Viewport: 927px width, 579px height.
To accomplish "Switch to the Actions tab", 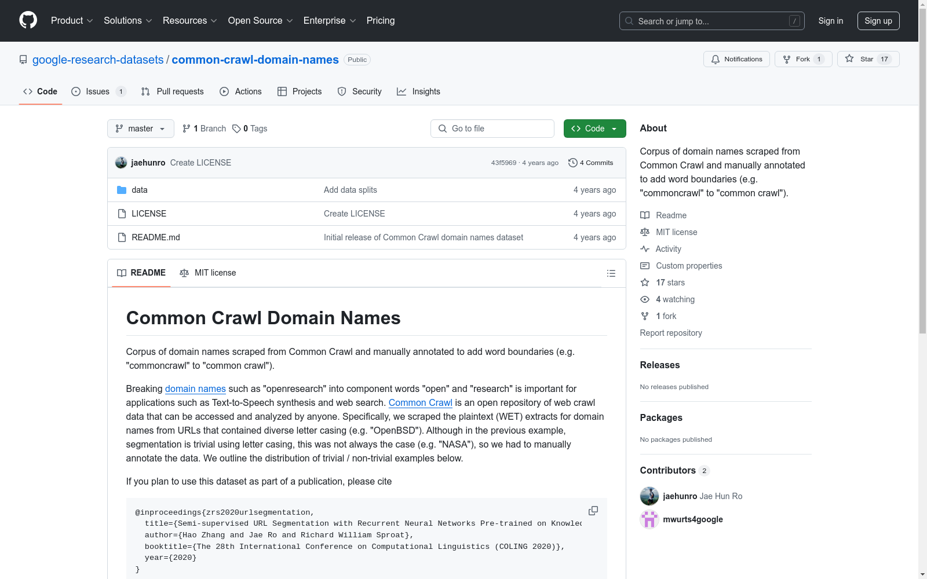I will click(x=241, y=91).
